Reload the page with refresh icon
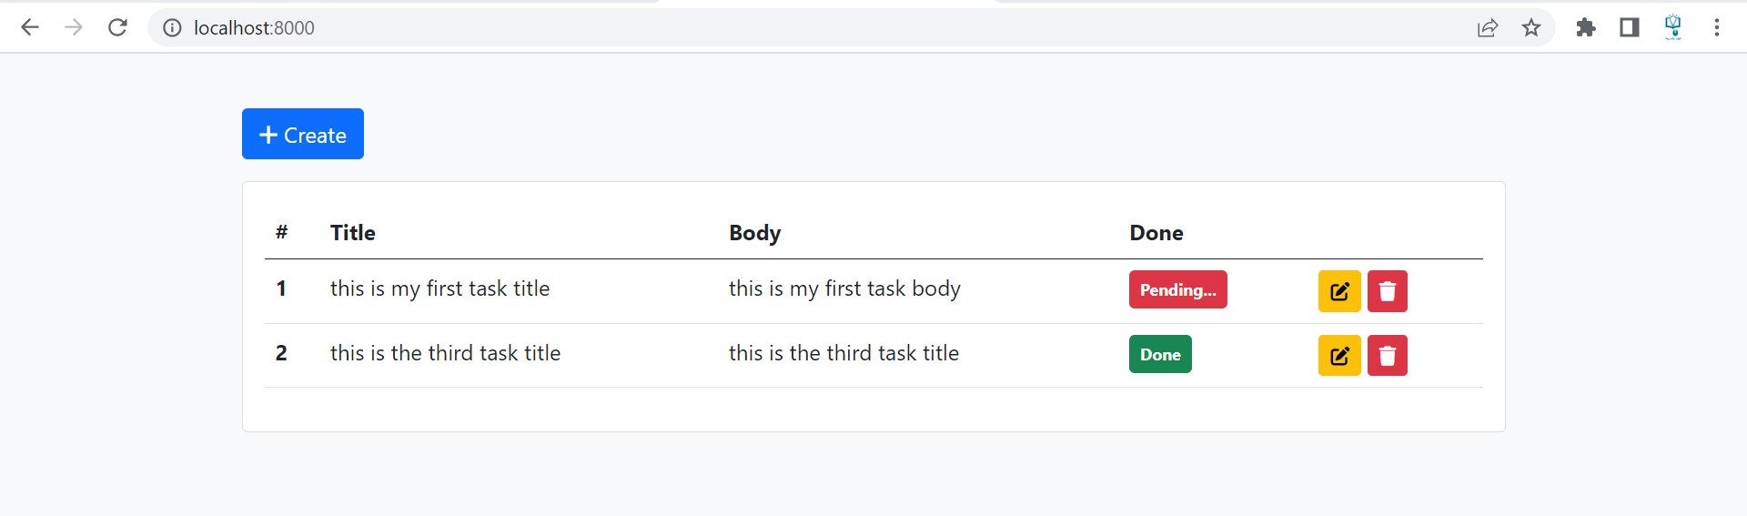 click(x=117, y=27)
